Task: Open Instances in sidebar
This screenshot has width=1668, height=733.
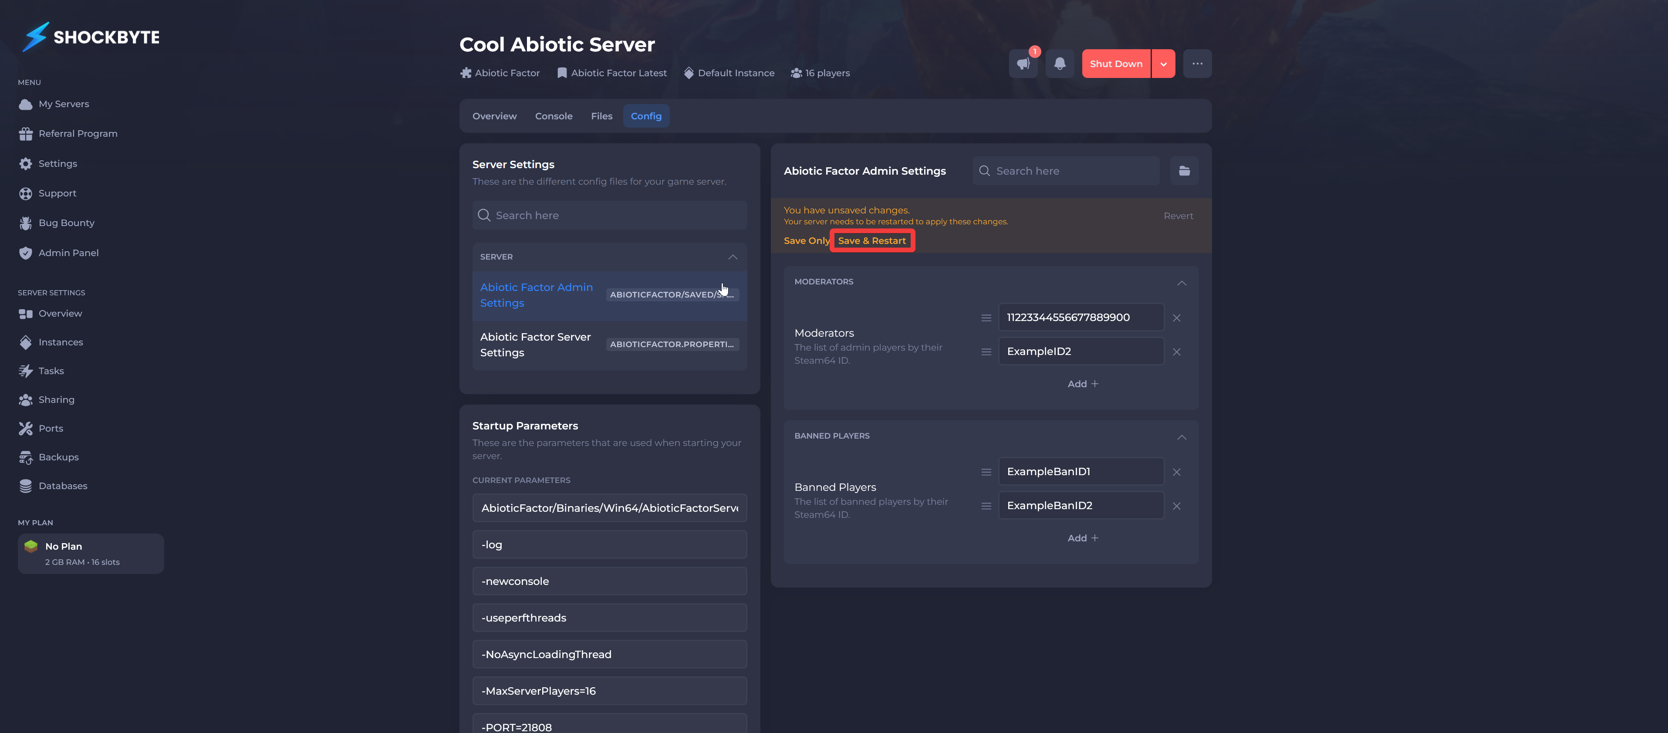Action: click(x=51, y=342)
